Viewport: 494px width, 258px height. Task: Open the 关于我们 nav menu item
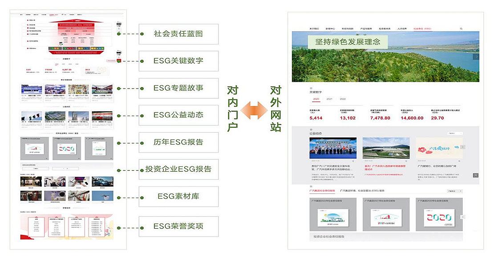click(314, 28)
